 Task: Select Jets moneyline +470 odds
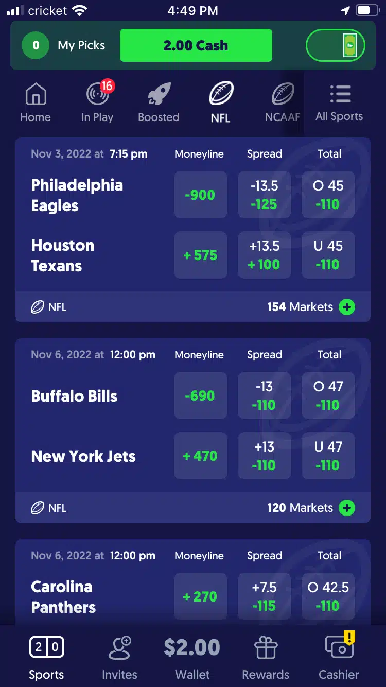coord(201,456)
